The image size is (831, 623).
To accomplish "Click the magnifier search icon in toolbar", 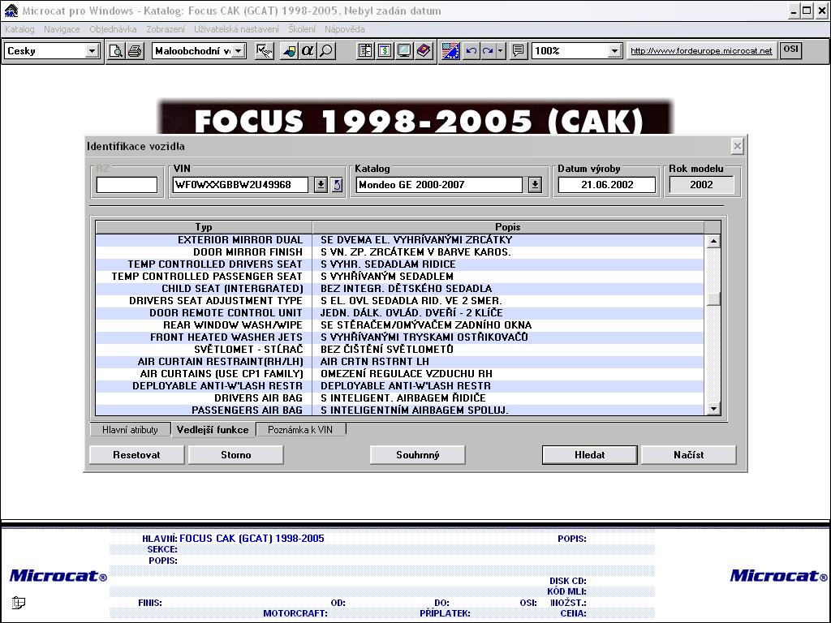I will point(326,51).
